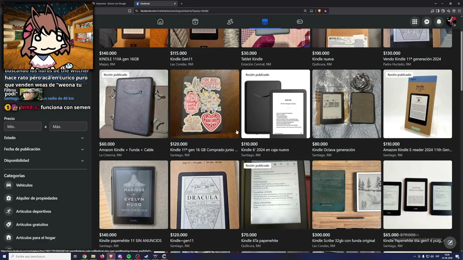This screenshot has width=463, height=260.
Task: Click the "Kindle nueva" listing title
Action: point(323,59)
